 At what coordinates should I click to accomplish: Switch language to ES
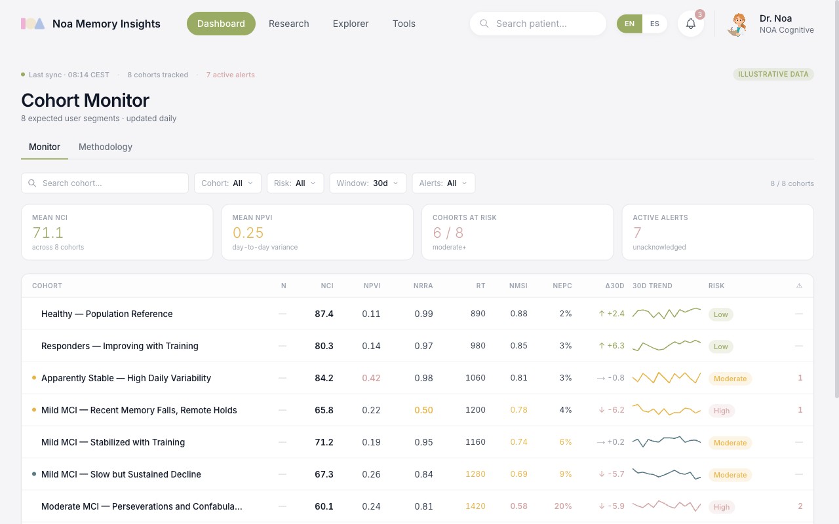click(x=655, y=24)
